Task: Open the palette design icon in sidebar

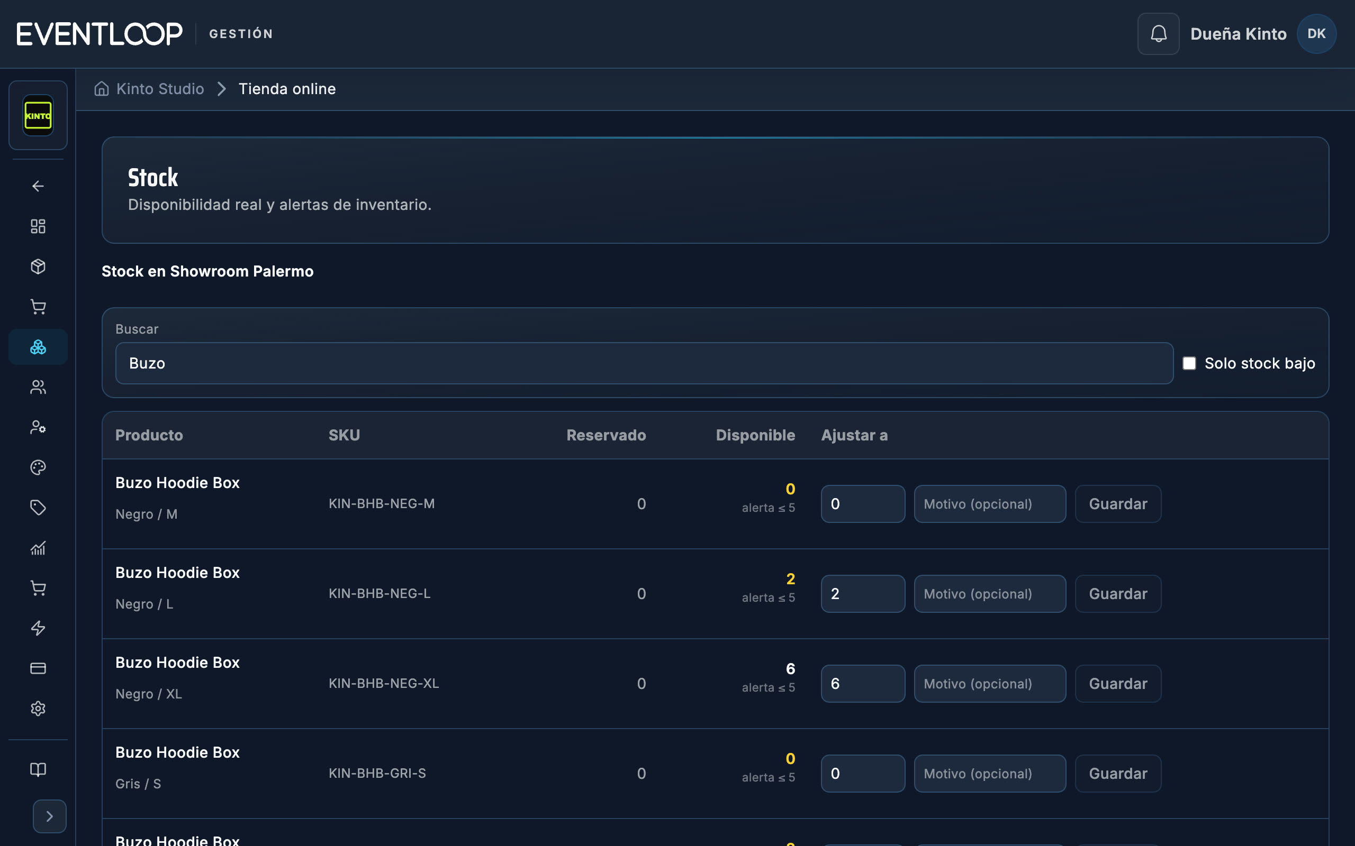Action: (x=38, y=467)
